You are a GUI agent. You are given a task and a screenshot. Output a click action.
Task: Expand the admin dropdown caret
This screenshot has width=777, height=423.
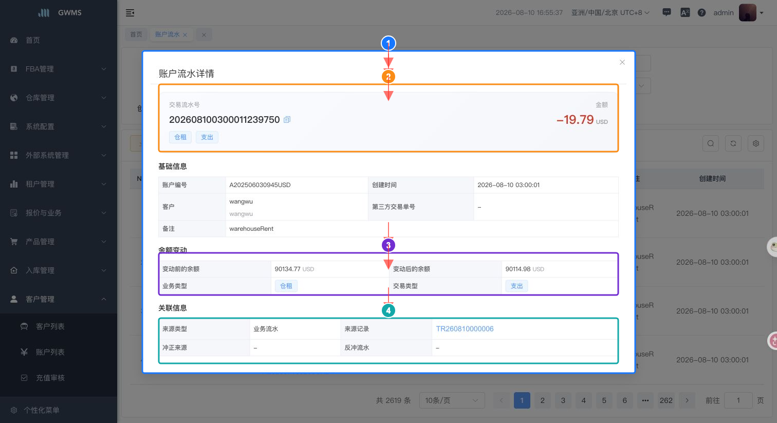coord(762,13)
